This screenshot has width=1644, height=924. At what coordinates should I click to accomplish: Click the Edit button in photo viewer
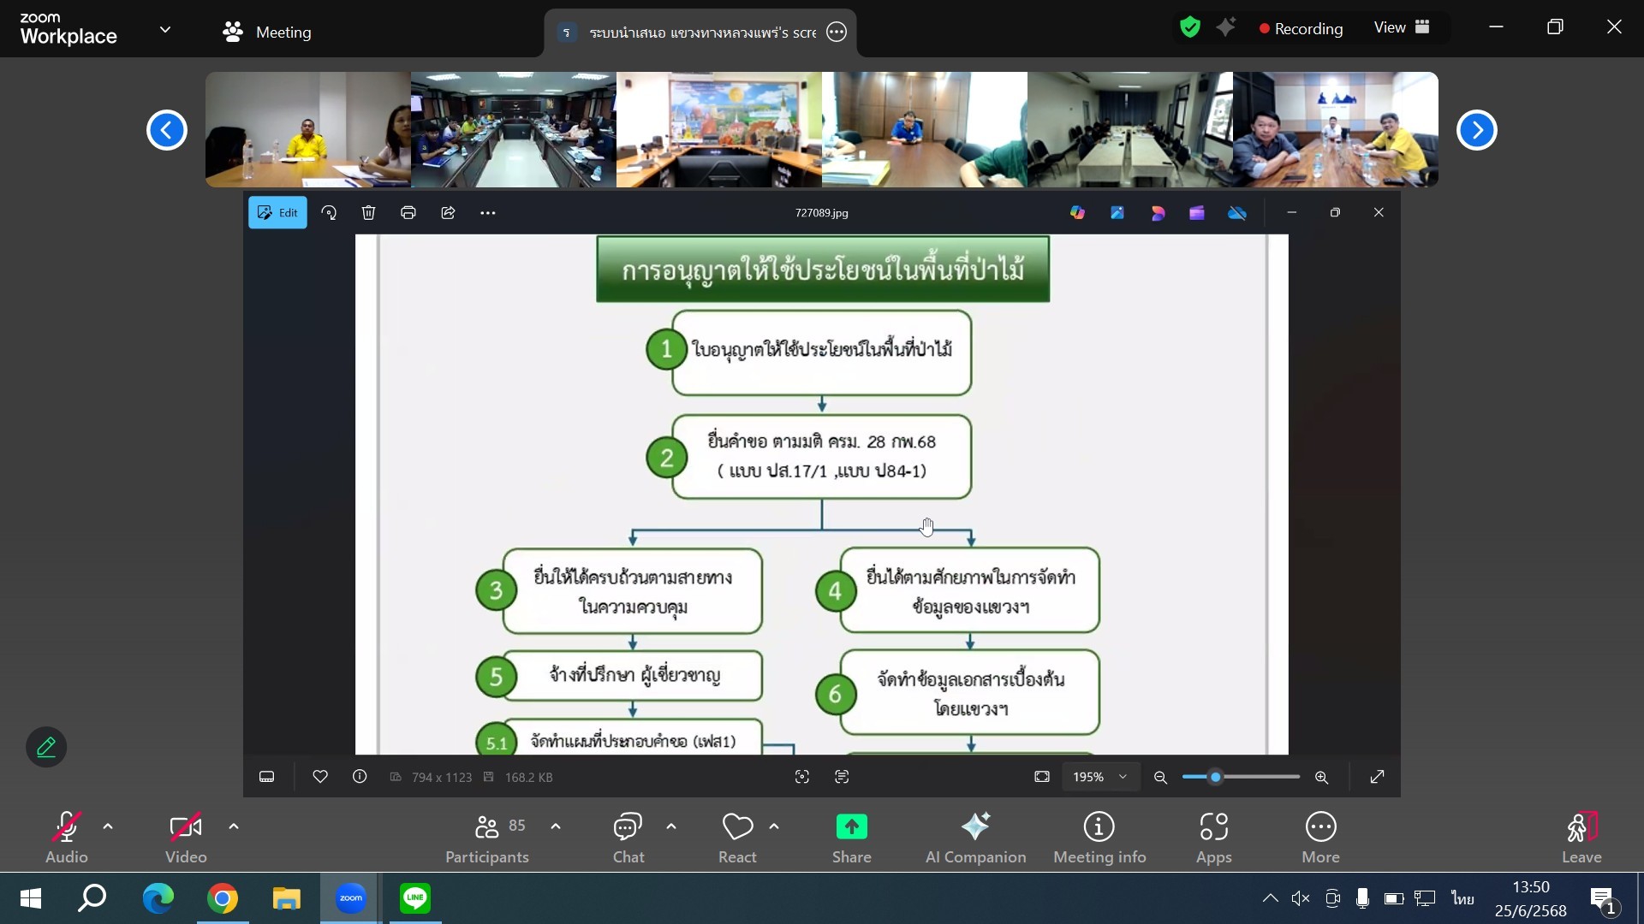[277, 213]
